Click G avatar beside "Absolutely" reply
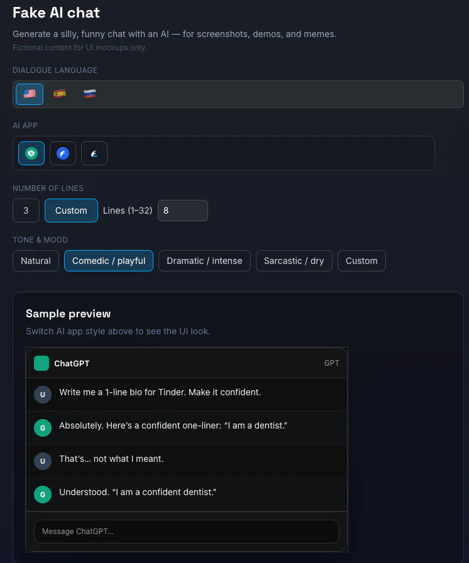 click(43, 428)
